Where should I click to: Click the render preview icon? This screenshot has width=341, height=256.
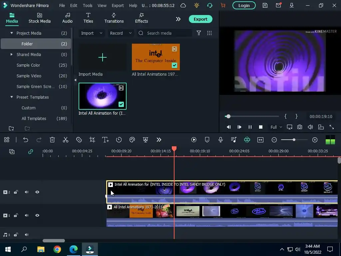pos(194,140)
